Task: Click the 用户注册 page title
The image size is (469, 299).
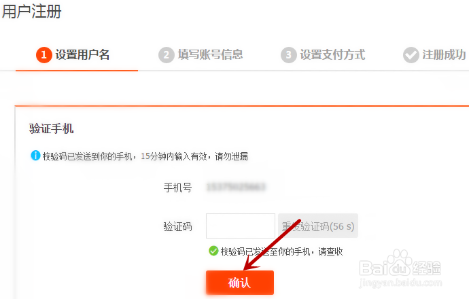Action: pyautogui.click(x=31, y=12)
